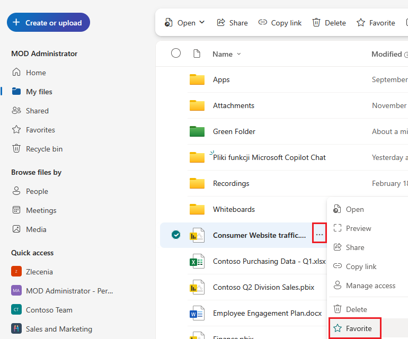This screenshot has height=339, width=408.
Task: Click Favorite in the top toolbar
Action: coord(376,23)
